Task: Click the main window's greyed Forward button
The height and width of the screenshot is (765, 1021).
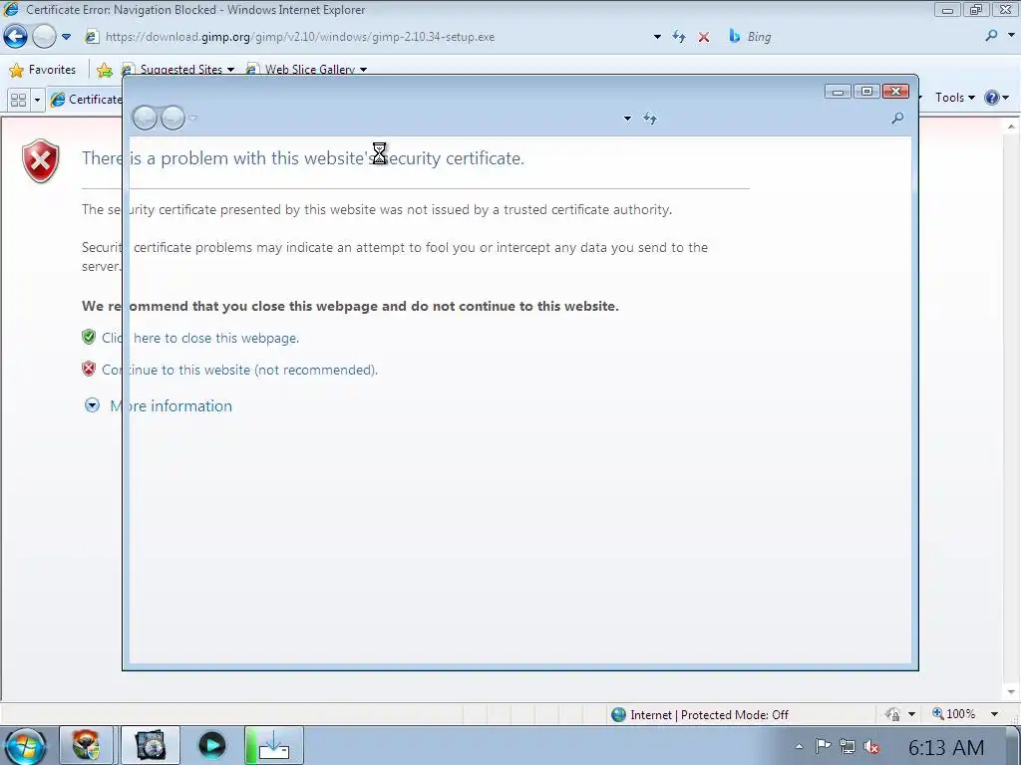Action: pos(44,37)
